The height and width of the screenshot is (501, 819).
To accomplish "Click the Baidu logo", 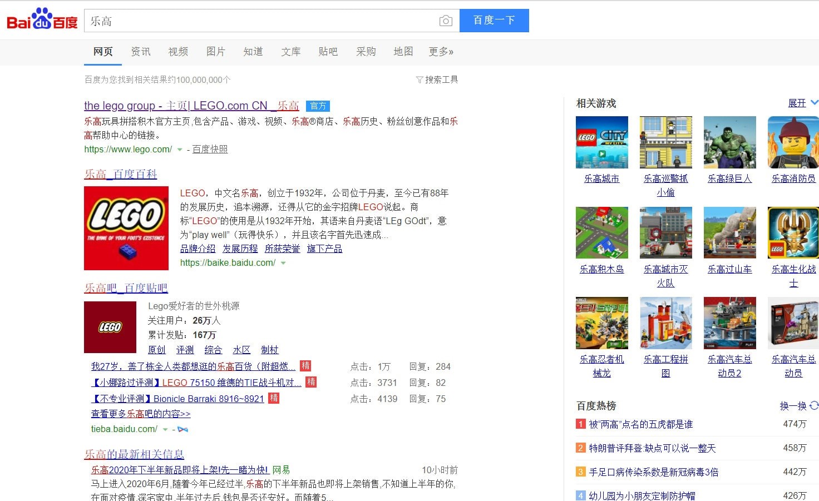I will pyautogui.click(x=42, y=20).
